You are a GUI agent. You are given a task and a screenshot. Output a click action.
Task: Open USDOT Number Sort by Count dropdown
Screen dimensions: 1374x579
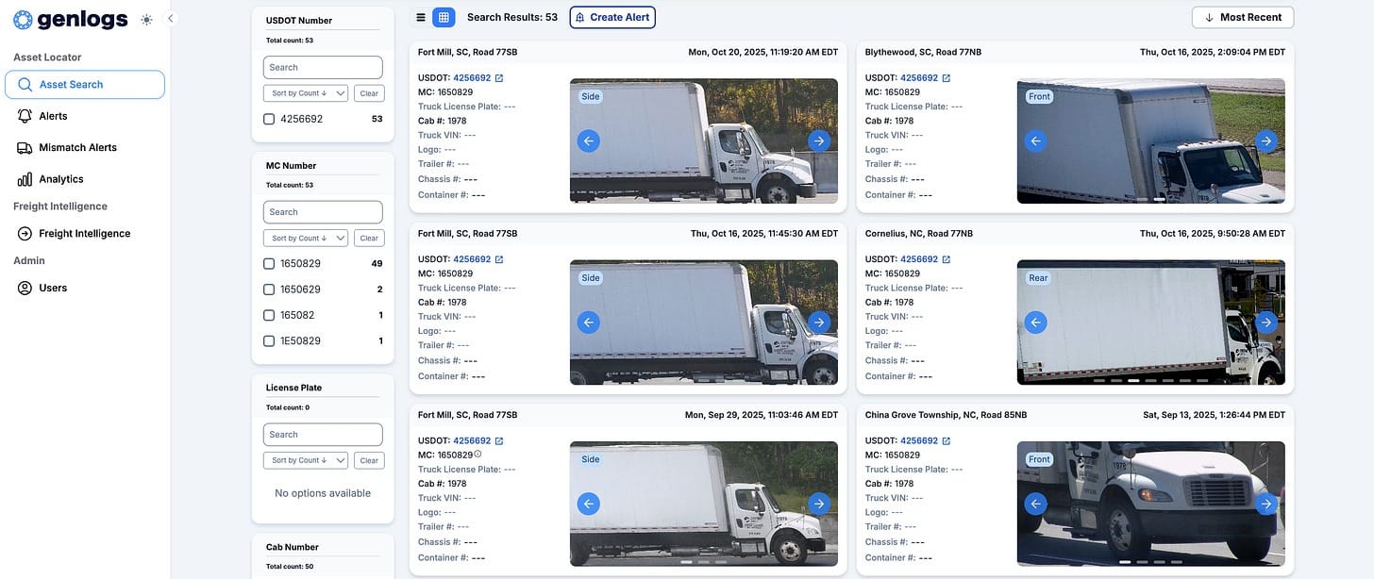point(306,93)
